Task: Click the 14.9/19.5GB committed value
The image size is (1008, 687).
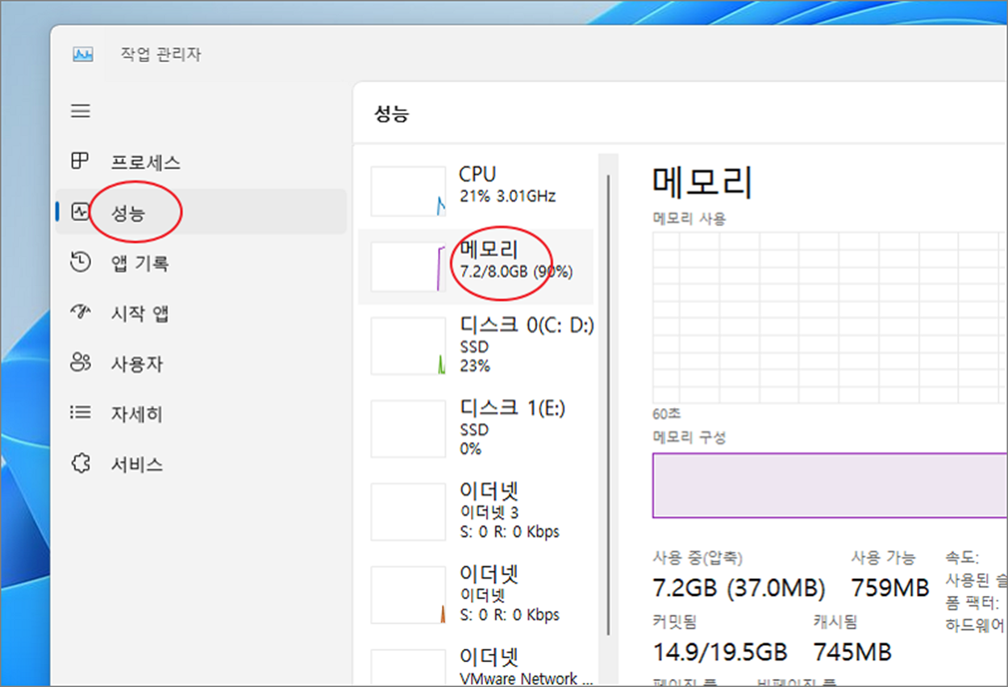Action: pos(719,652)
